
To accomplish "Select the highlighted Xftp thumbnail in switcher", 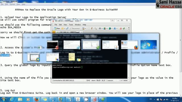I will click(x=91, y=45).
